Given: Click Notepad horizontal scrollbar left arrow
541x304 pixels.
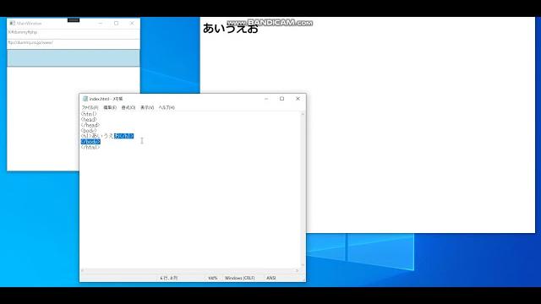Looking at the screenshot, I should [82, 270].
